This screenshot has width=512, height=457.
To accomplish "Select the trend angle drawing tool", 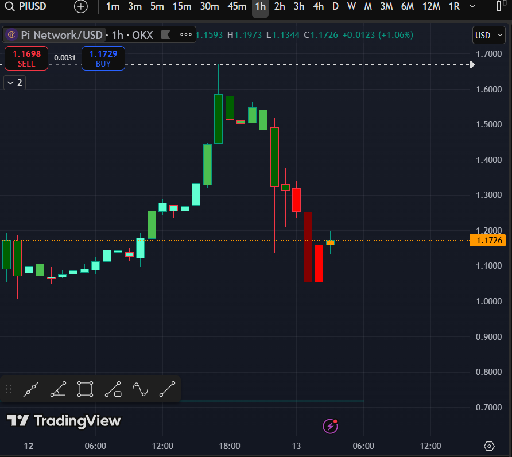I will coord(59,389).
